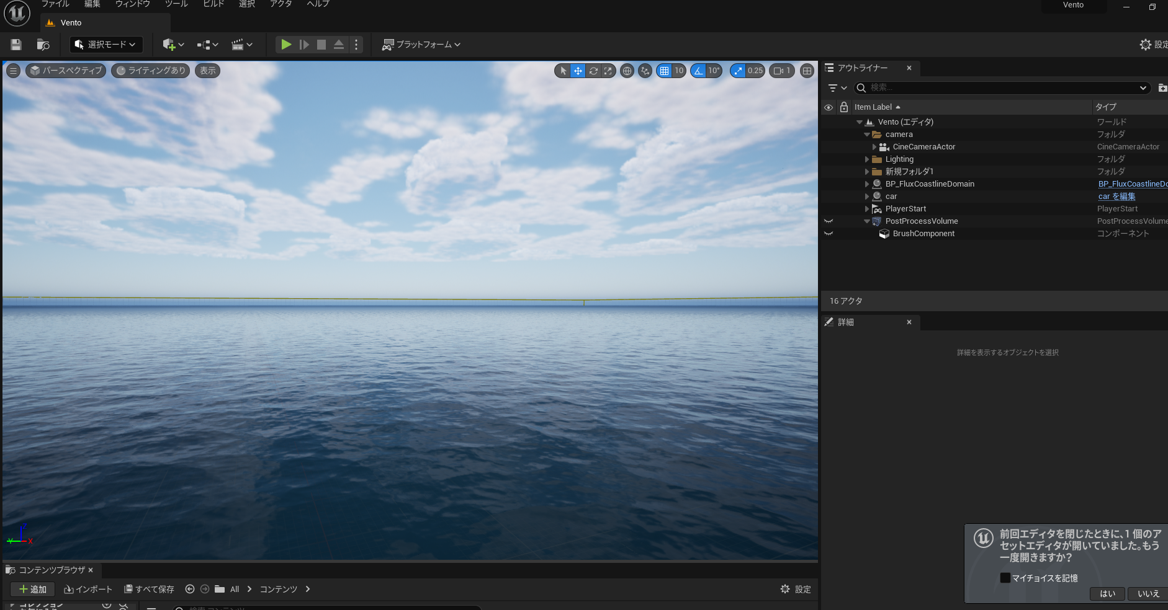Choose the Select objects arrow tool
1168x610 pixels.
click(563, 71)
